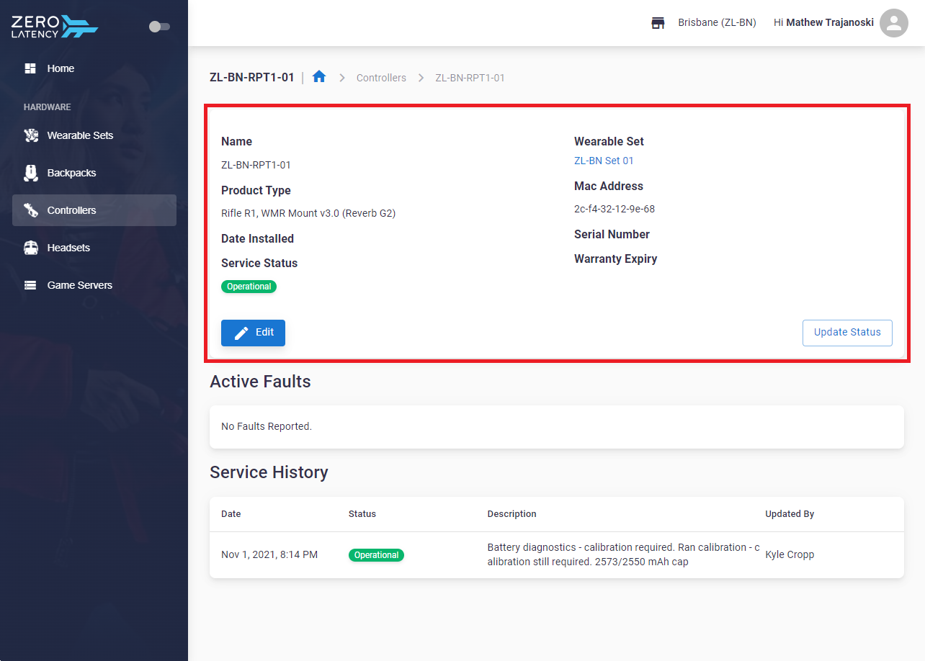Click ZL-BN-RPT1-01 breadcrumb entry
Viewport: 925px width, 661px height.
470,78
